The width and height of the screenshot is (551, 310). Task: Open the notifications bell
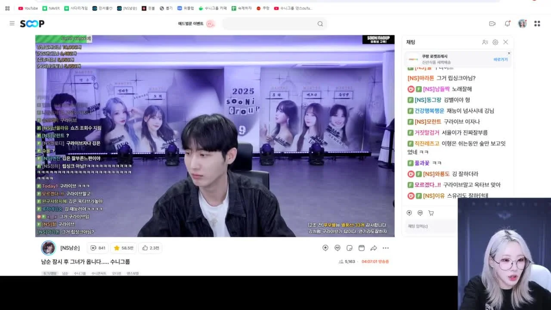(x=508, y=24)
